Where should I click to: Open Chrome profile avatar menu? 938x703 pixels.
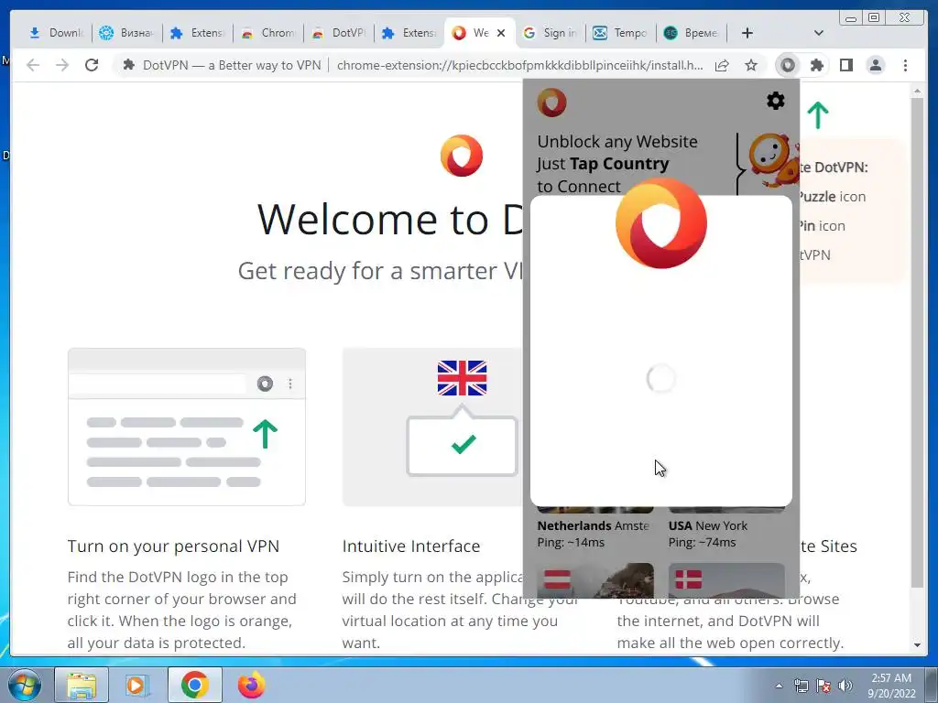[875, 65]
